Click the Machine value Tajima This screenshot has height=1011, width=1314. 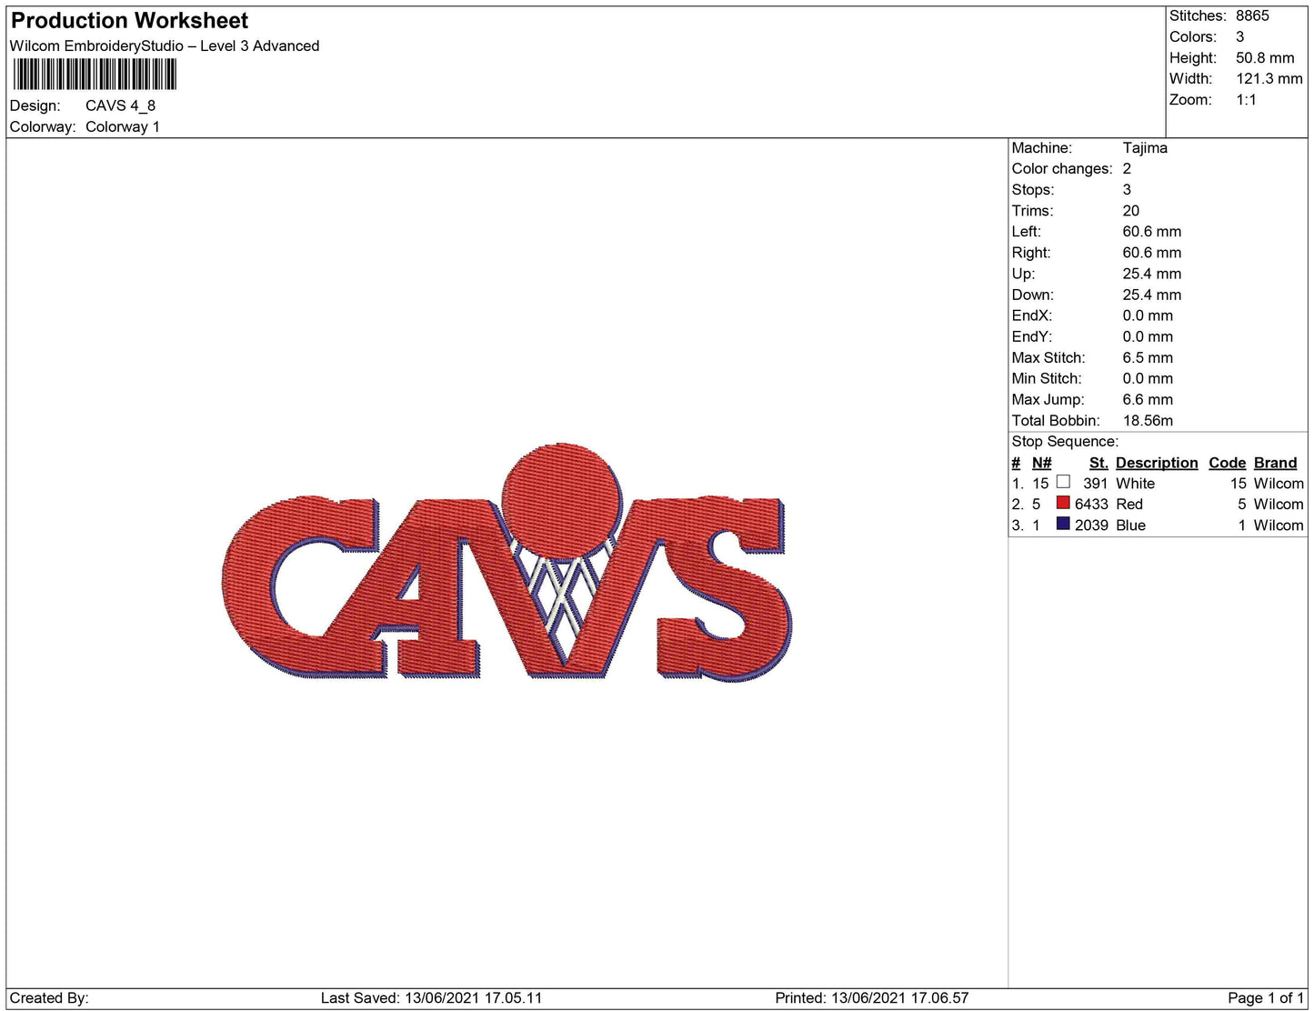click(1148, 147)
